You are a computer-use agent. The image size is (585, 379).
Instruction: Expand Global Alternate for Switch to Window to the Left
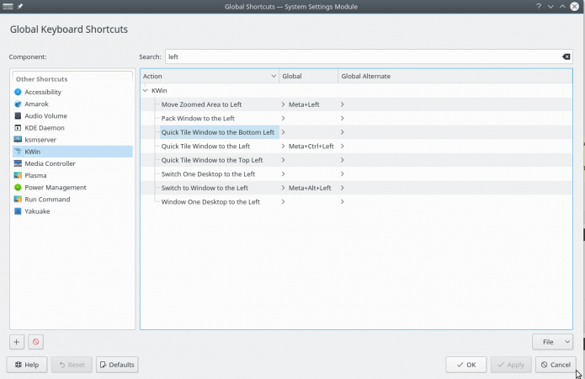pyautogui.click(x=342, y=188)
